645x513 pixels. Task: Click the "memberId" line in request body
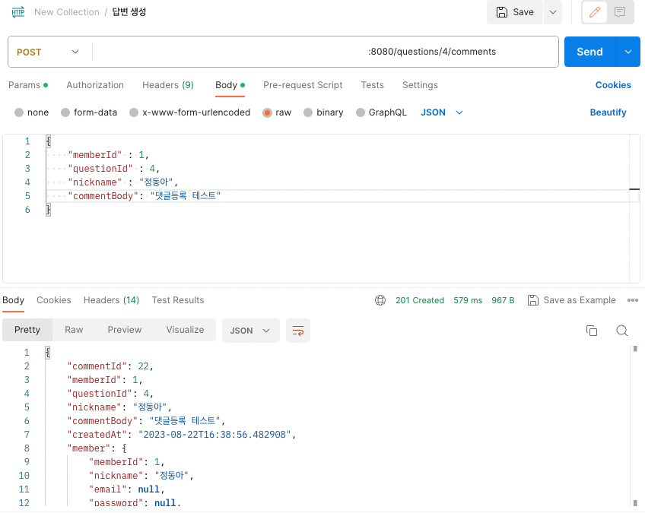[108, 155]
